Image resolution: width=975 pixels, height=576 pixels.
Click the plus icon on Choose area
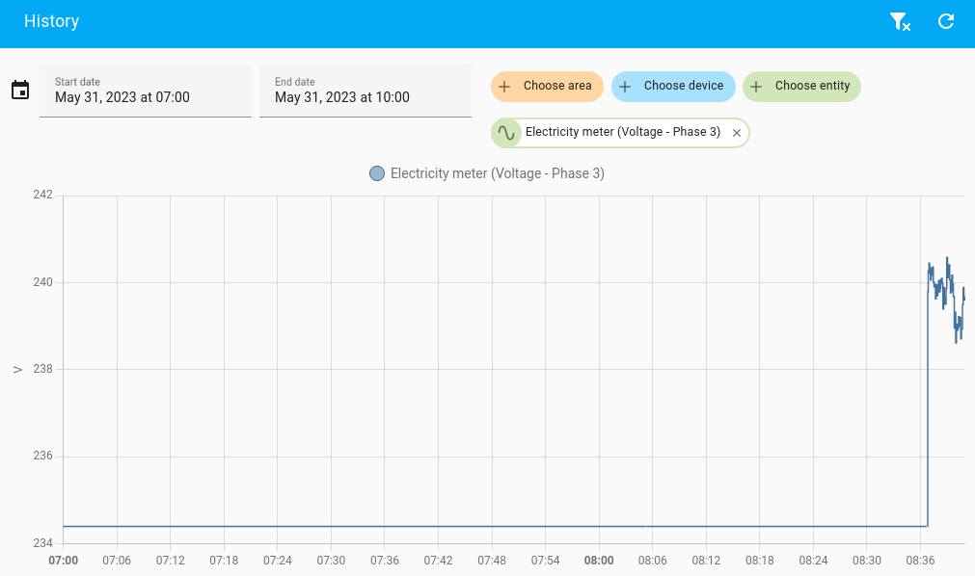pos(505,86)
